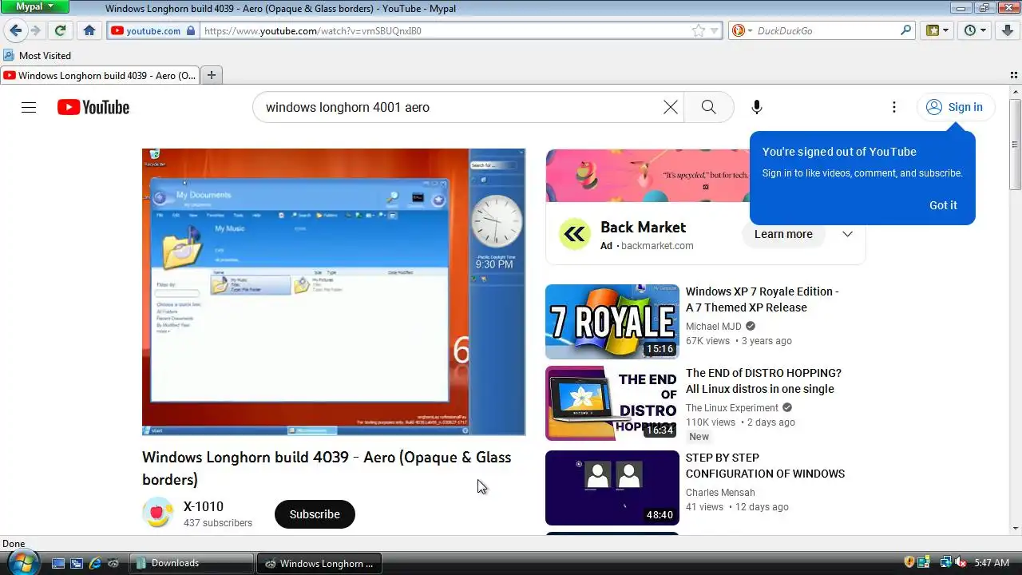This screenshot has height=575, width=1022.
Task: Click the Switch between windows quick launch icon
Action: [77, 563]
